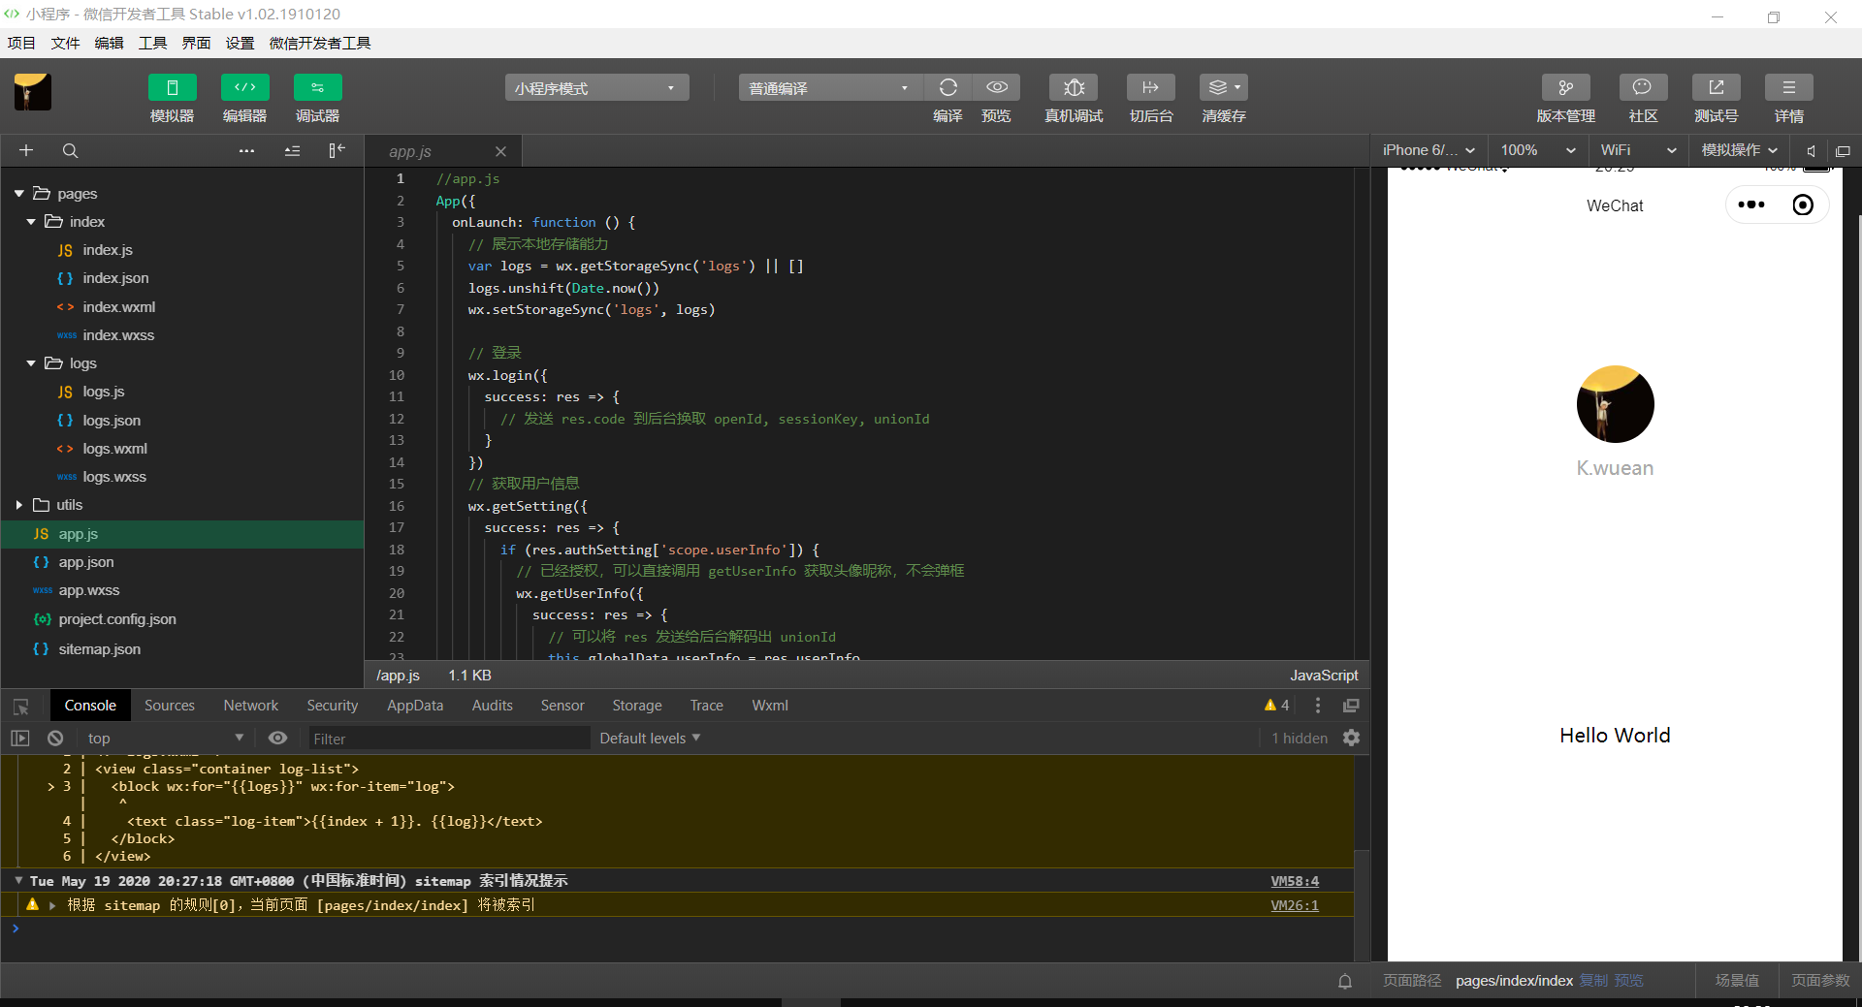Undock the debugger panel
Screen dimensions: 1862x1007
1351,706
